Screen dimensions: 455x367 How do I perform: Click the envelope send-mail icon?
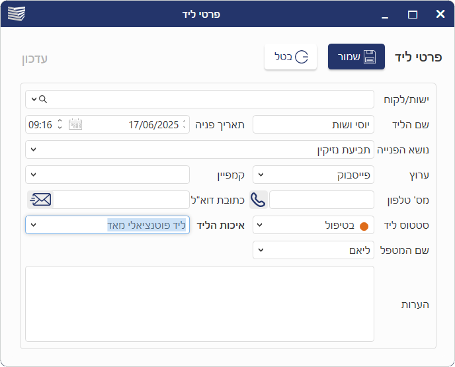pyautogui.click(x=40, y=200)
